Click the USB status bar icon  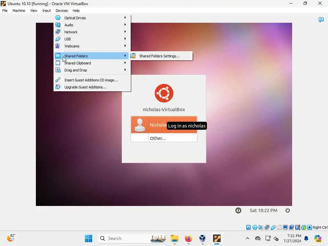tap(273, 227)
